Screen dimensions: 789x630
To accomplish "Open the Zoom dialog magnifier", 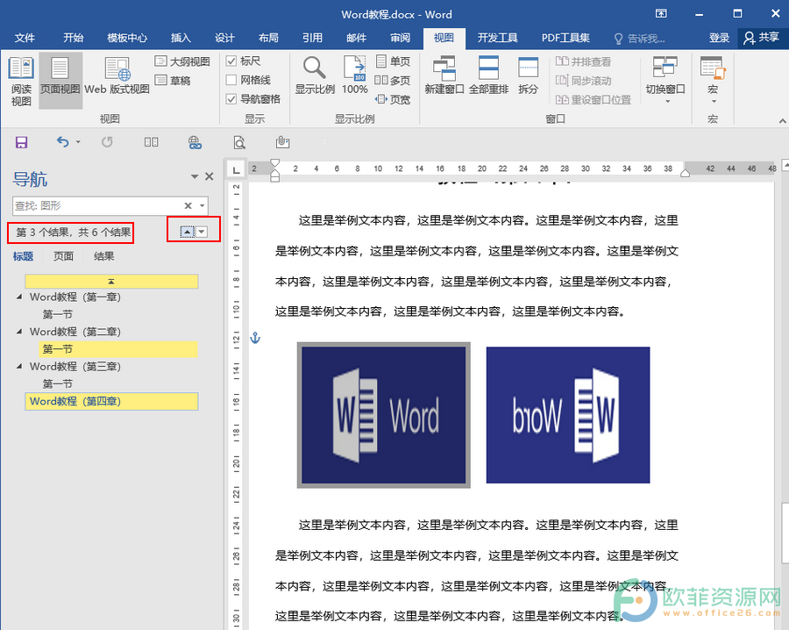I will click(315, 75).
